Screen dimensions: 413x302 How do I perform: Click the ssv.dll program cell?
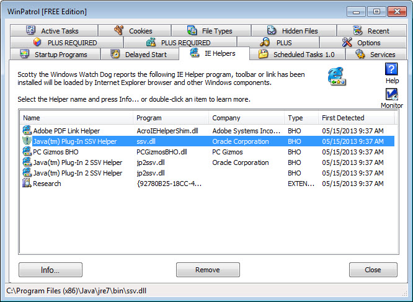[x=146, y=141]
